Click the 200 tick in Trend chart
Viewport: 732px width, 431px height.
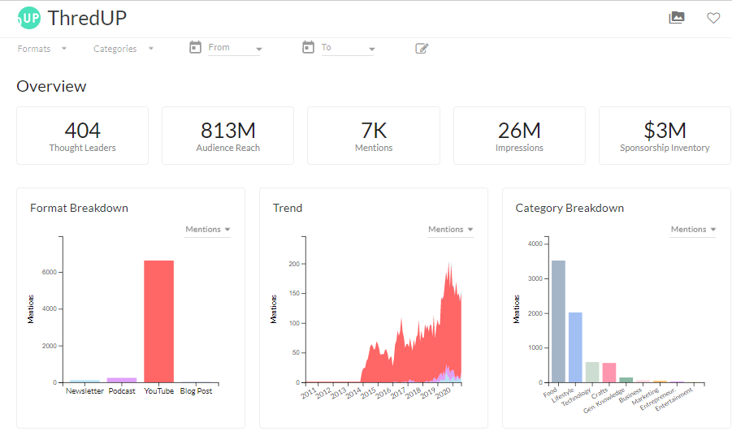(294, 264)
